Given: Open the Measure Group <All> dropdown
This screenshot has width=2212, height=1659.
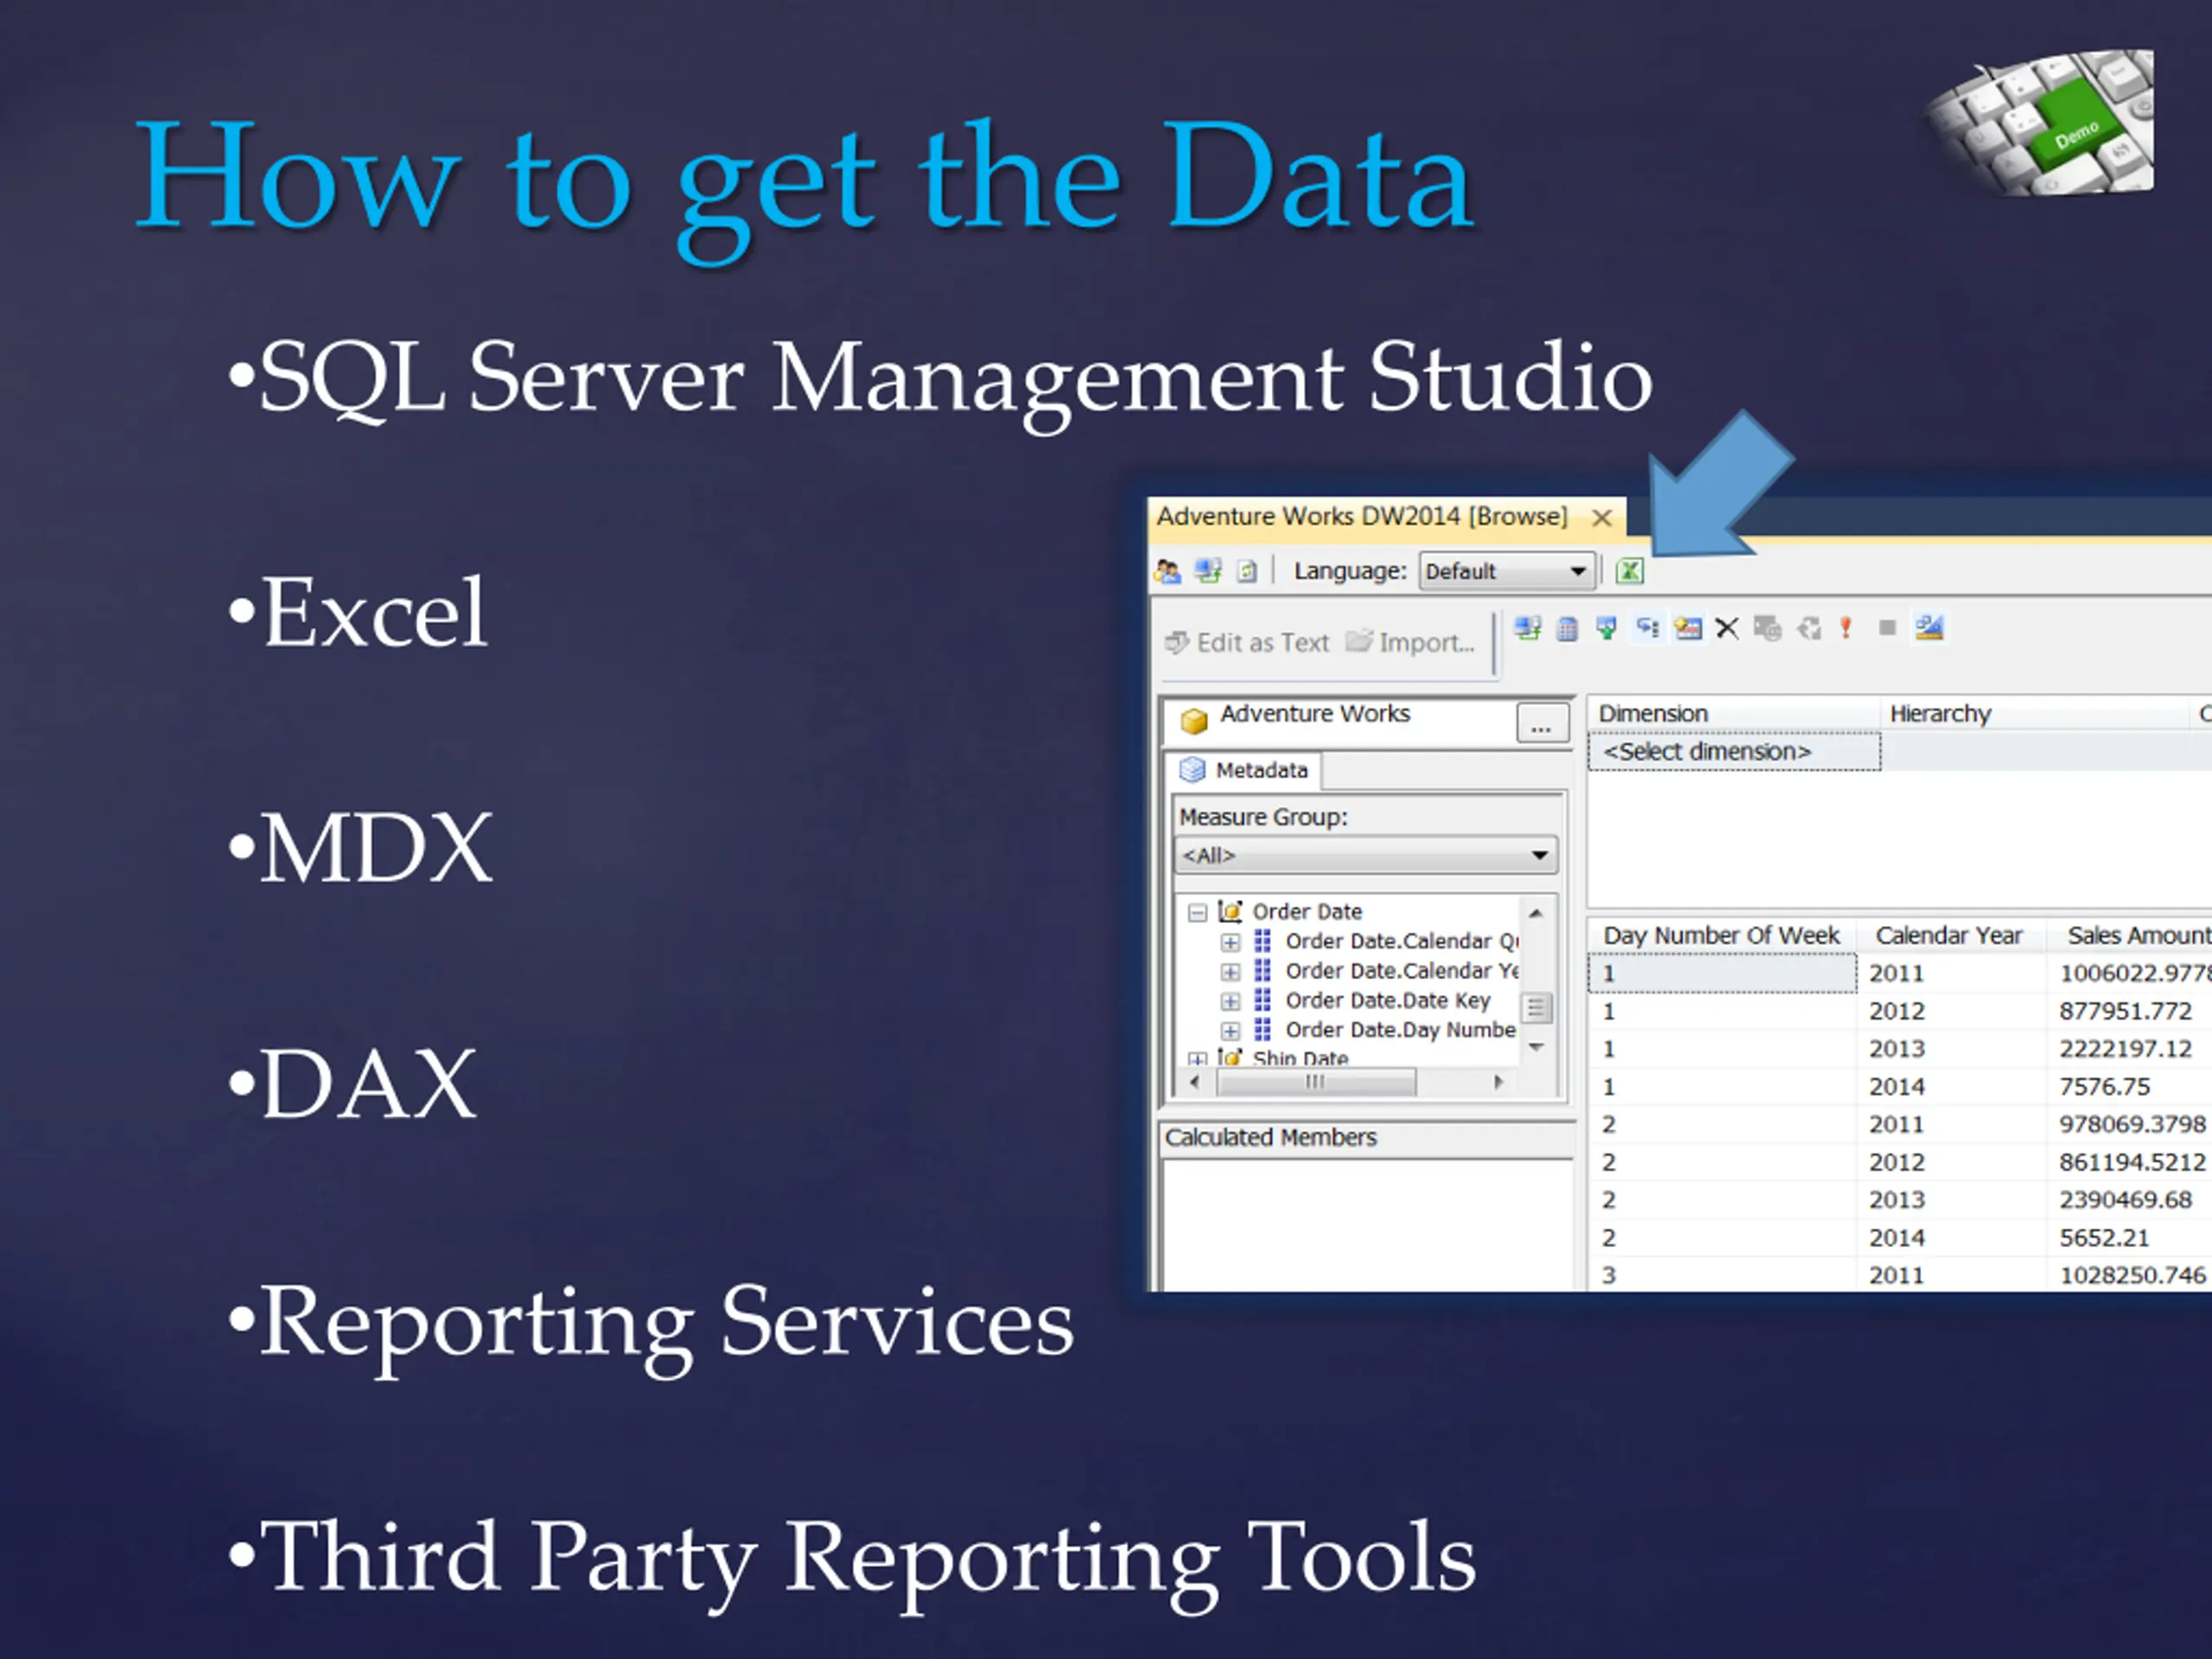Looking at the screenshot, I should [1365, 855].
